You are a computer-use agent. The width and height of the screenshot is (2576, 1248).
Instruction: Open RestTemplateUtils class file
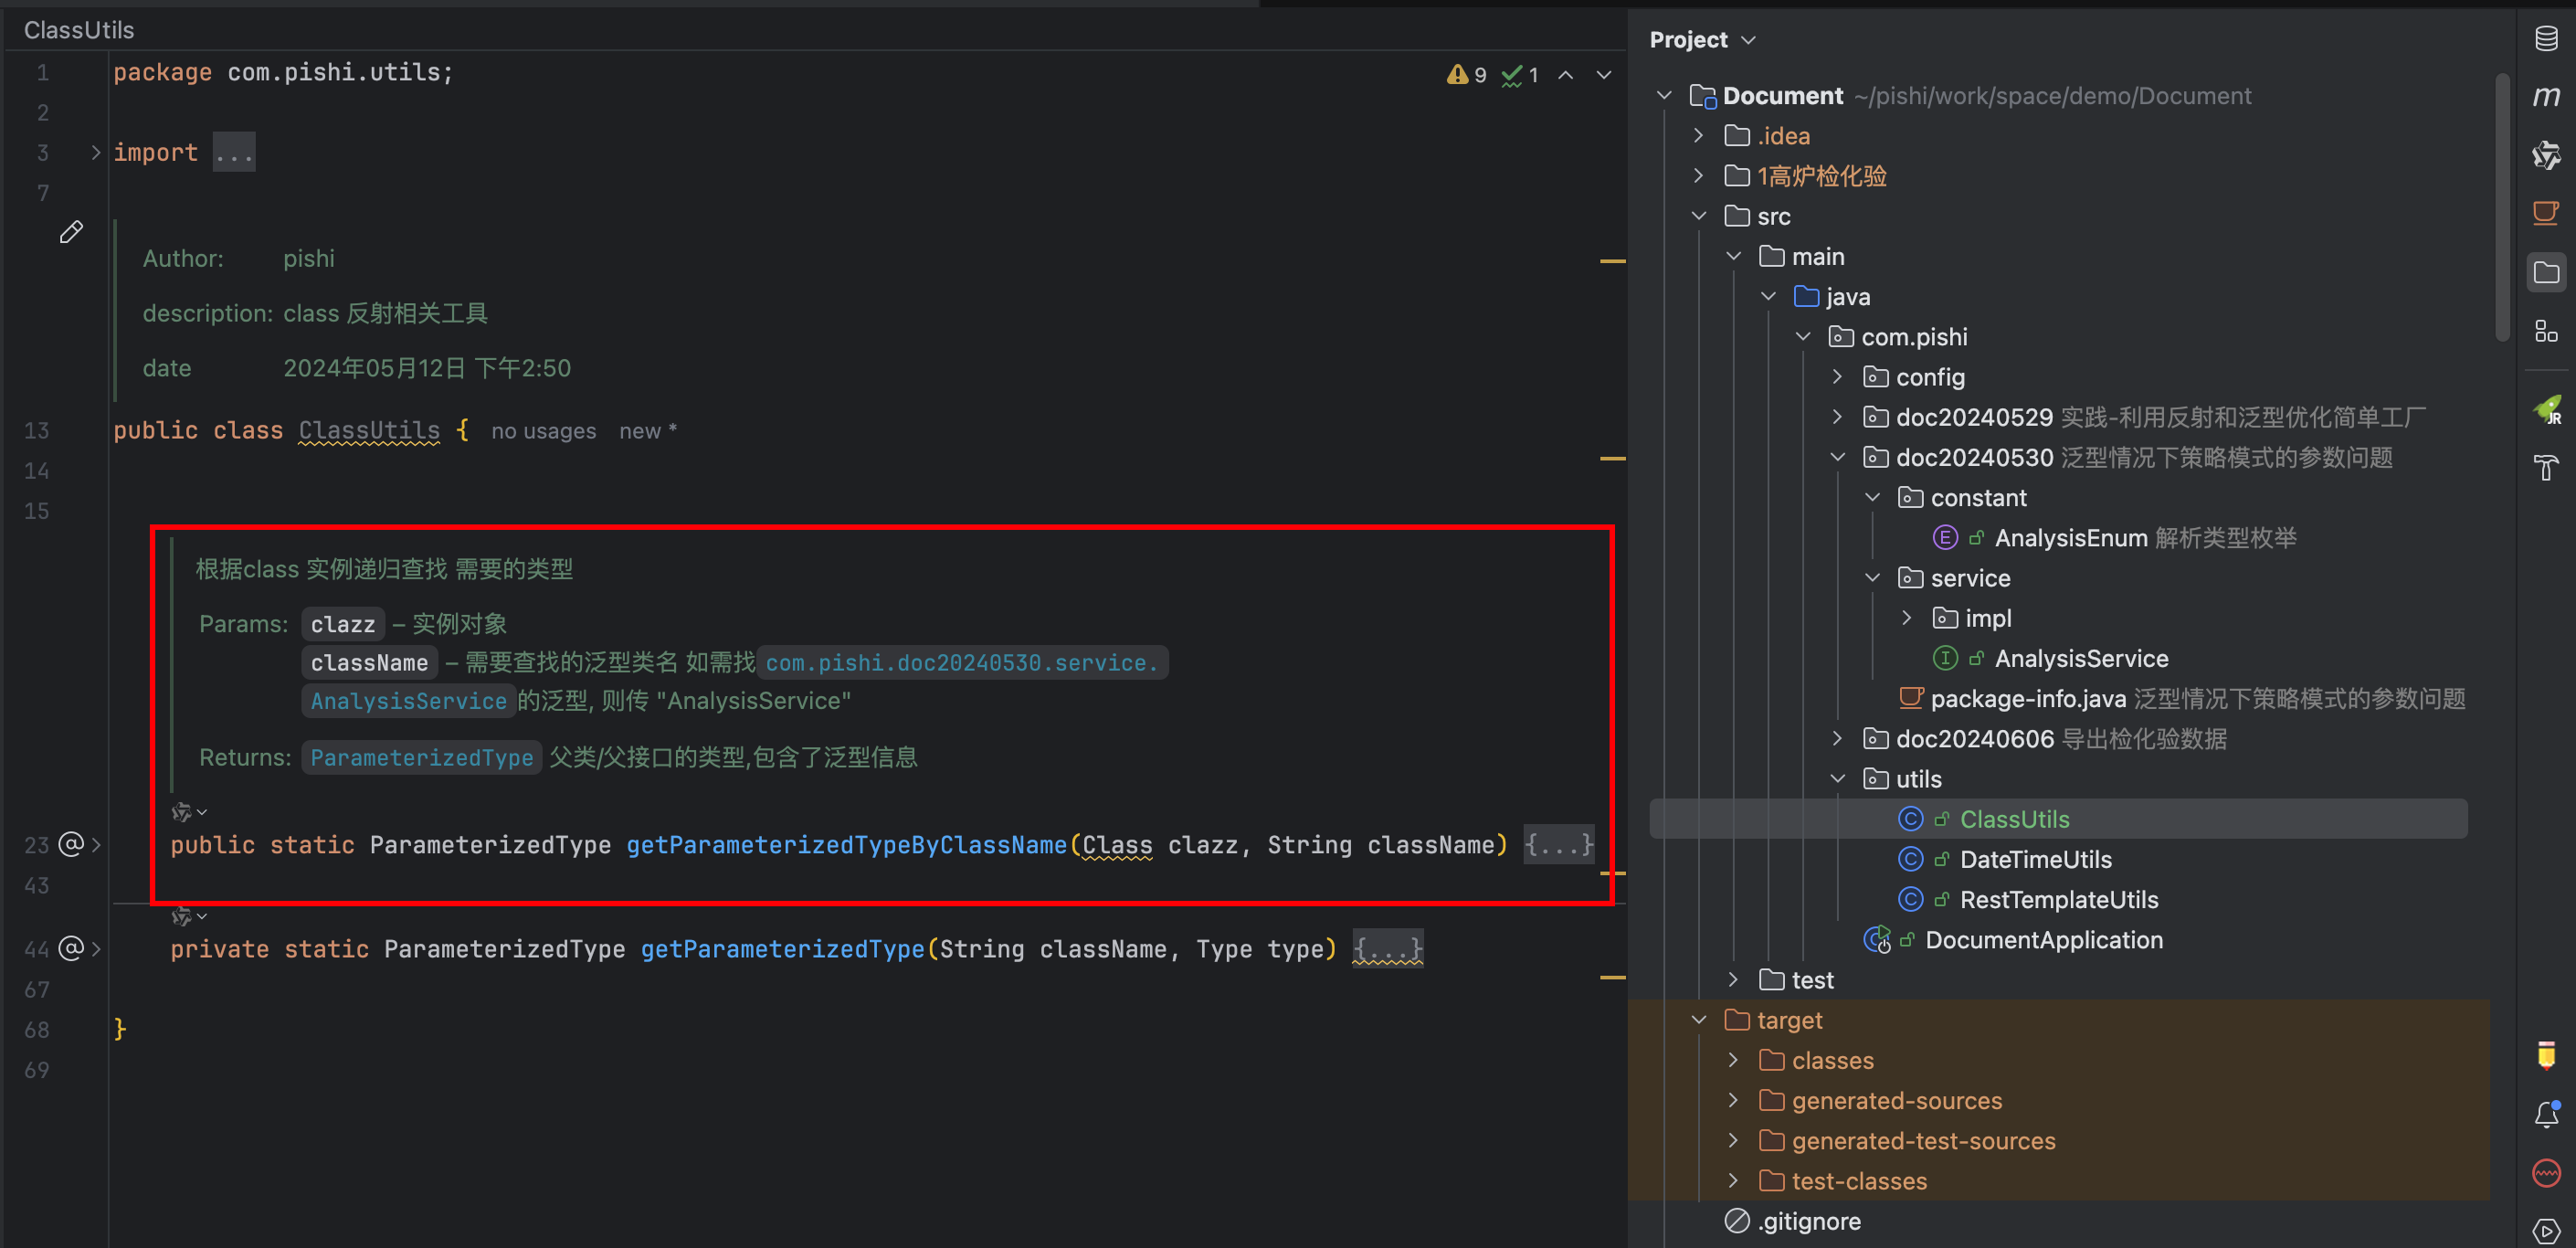coord(2058,899)
